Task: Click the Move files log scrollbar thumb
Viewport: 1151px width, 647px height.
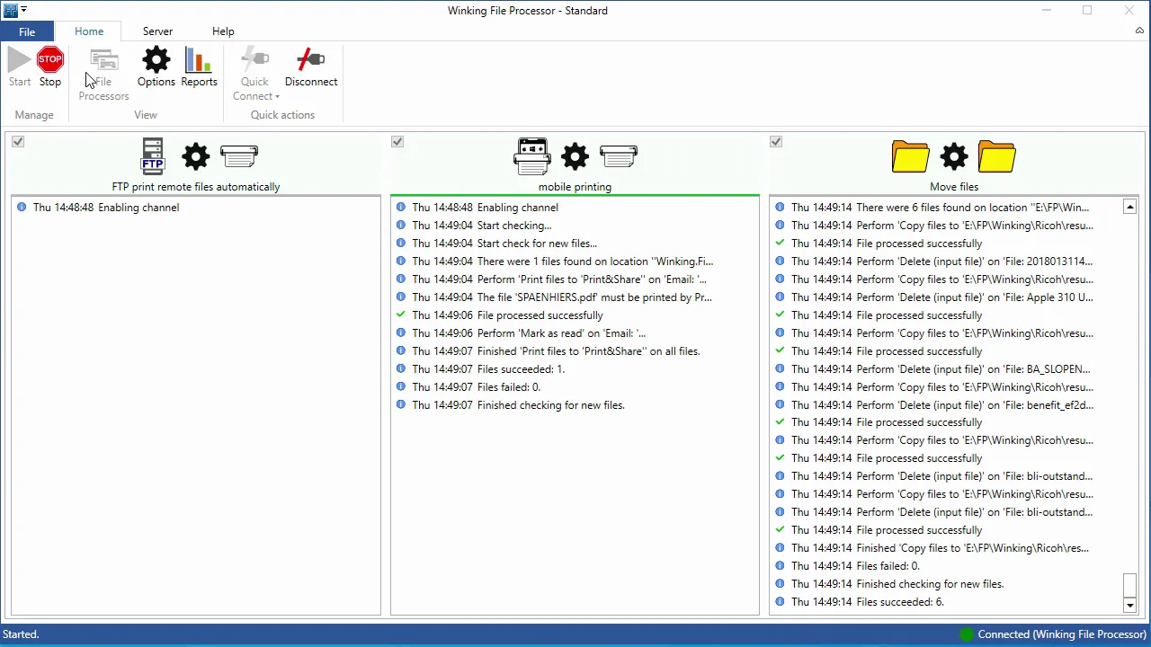Action: click(1130, 585)
